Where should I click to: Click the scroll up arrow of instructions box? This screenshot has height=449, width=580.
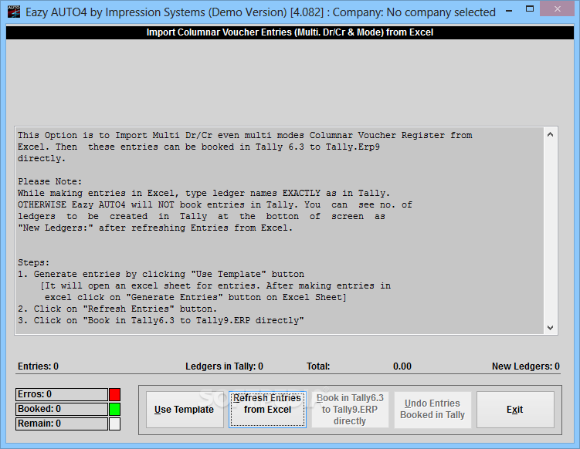coord(550,134)
